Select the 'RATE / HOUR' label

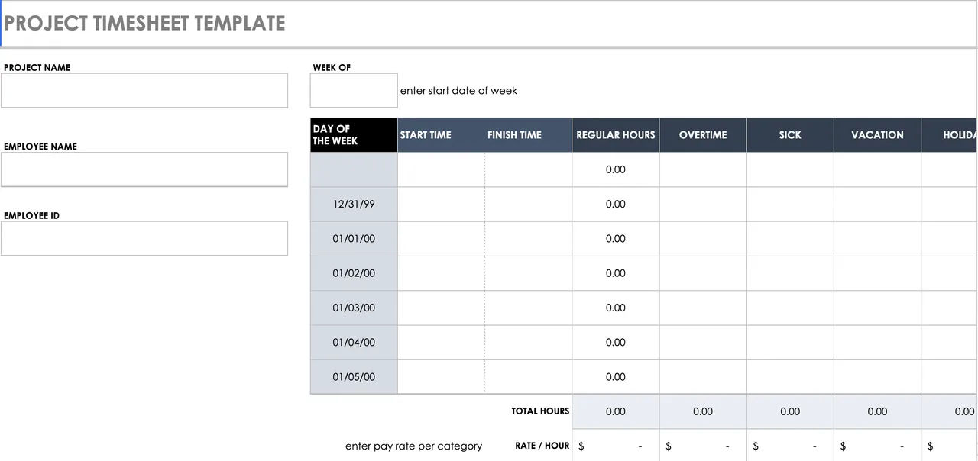[x=542, y=446]
